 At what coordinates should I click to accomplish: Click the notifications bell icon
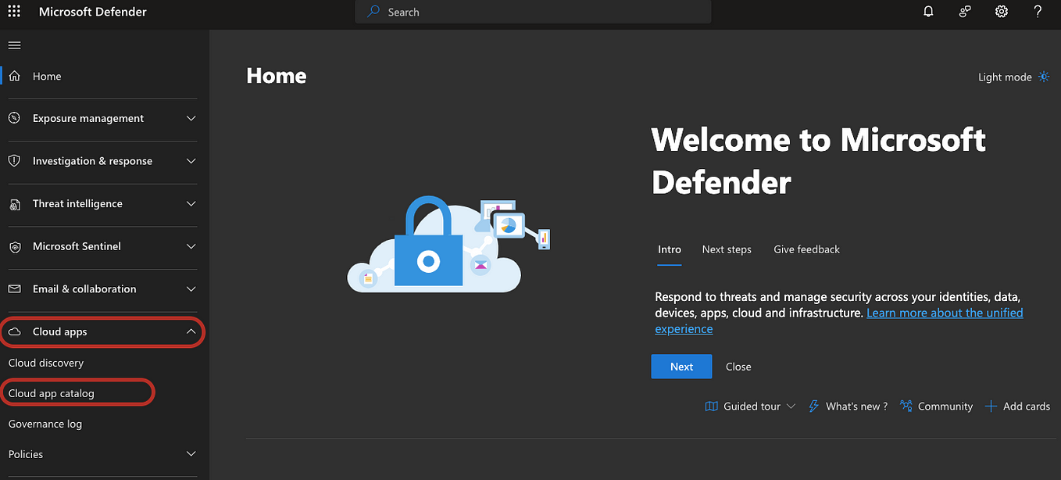[x=928, y=12]
